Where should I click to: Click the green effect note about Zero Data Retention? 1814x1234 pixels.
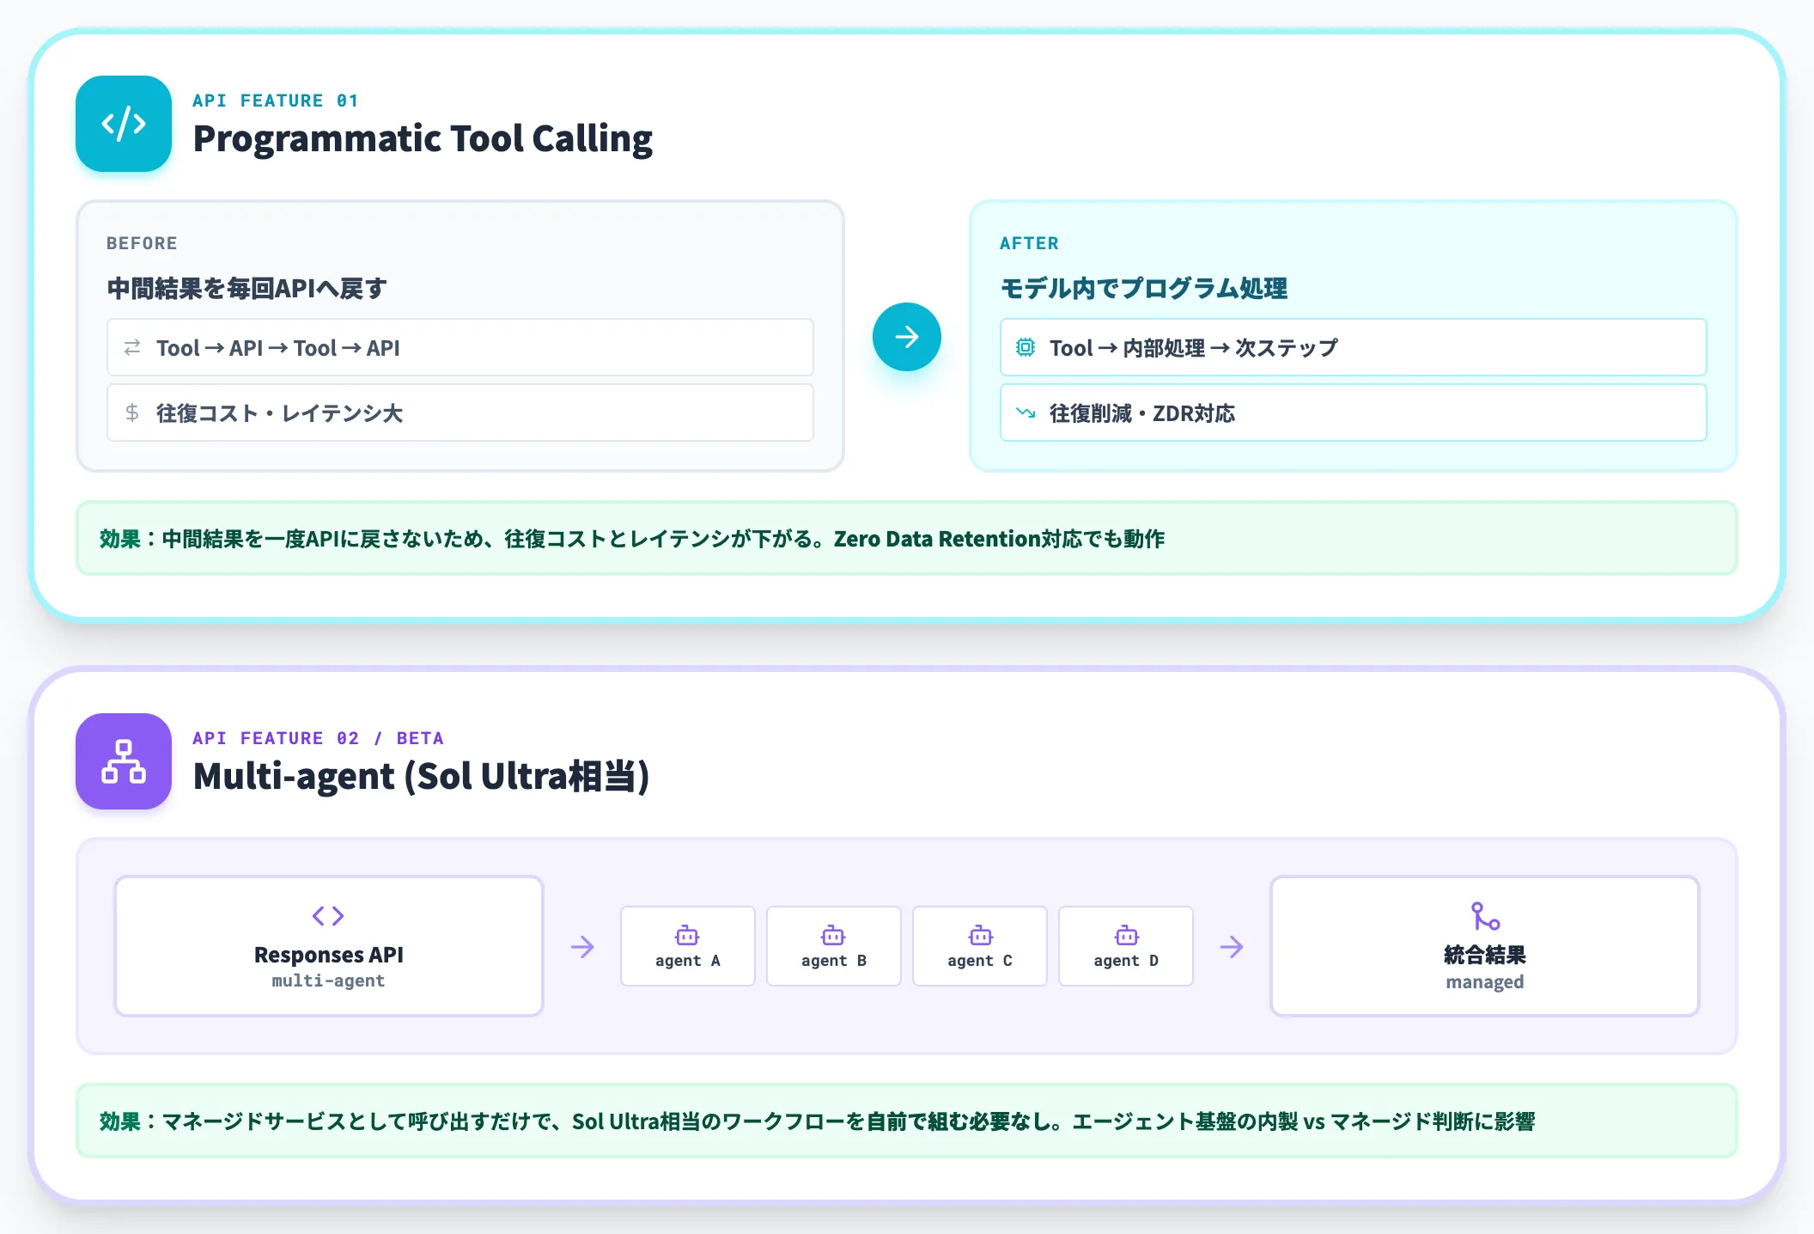tap(907, 538)
